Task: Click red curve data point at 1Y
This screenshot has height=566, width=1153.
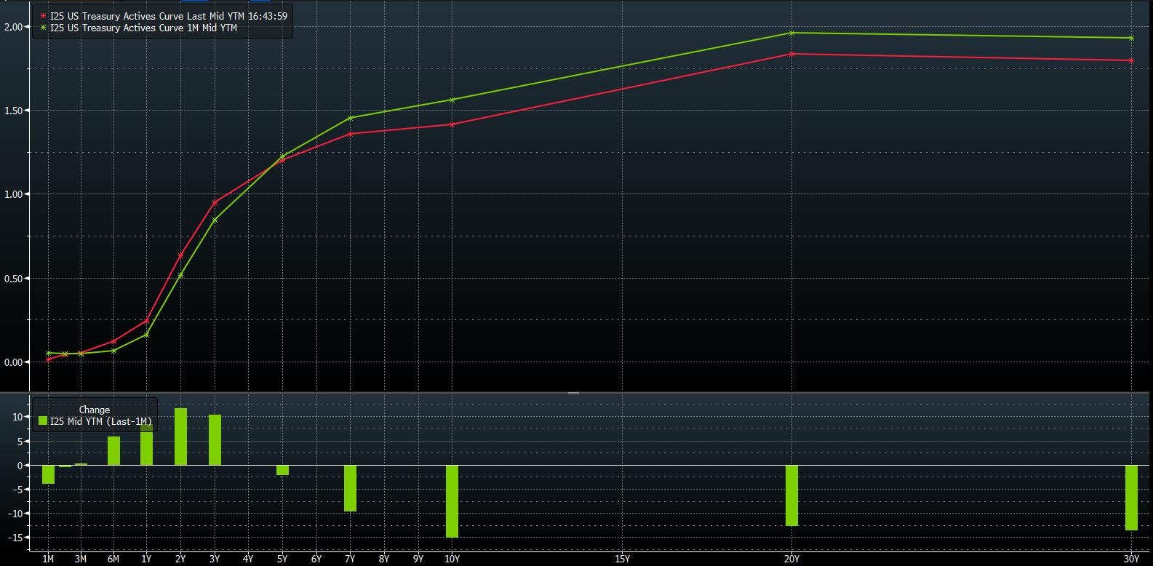Action: pyautogui.click(x=146, y=321)
